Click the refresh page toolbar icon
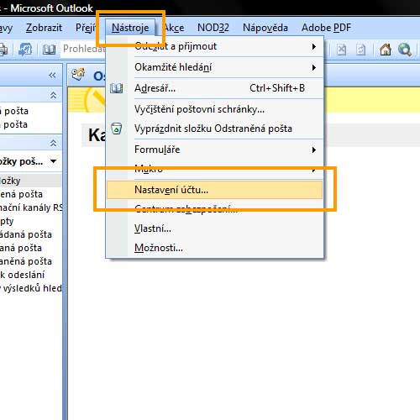420x420 pixels. point(360,50)
